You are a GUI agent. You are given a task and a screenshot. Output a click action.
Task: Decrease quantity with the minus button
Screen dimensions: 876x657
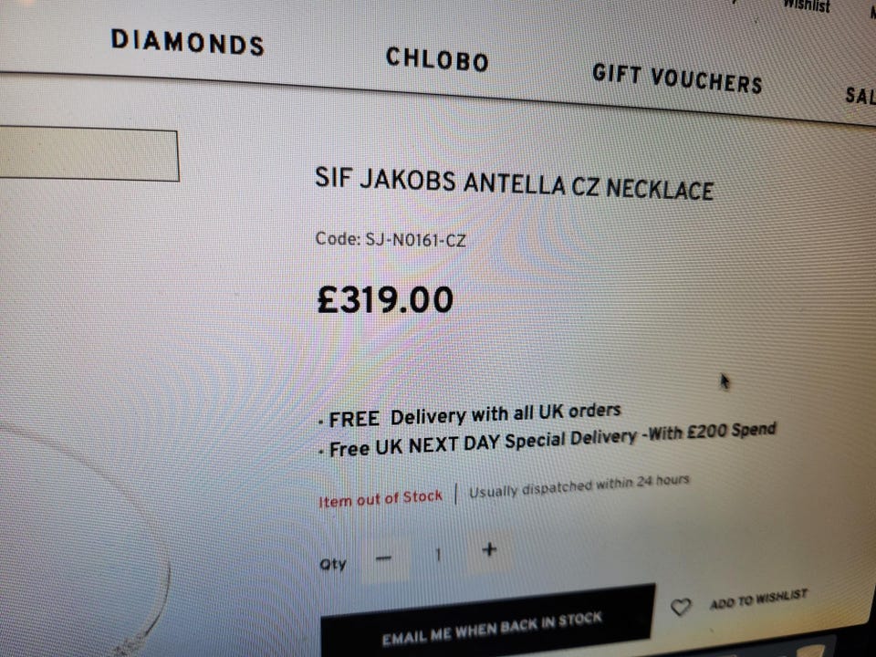(384, 558)
